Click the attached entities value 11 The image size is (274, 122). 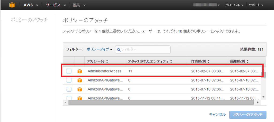point(130,71)
